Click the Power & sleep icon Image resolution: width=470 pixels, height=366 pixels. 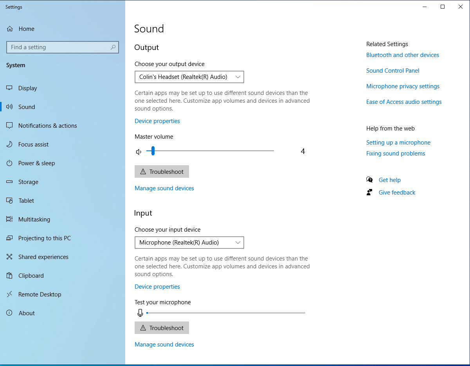(10, 163)
